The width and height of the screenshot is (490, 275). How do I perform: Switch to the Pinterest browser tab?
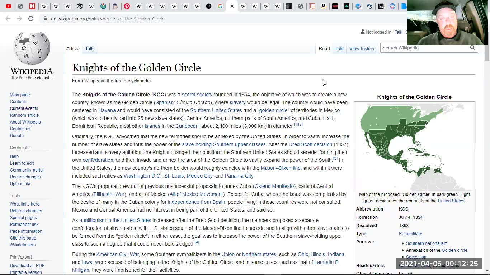coord(127,6)
